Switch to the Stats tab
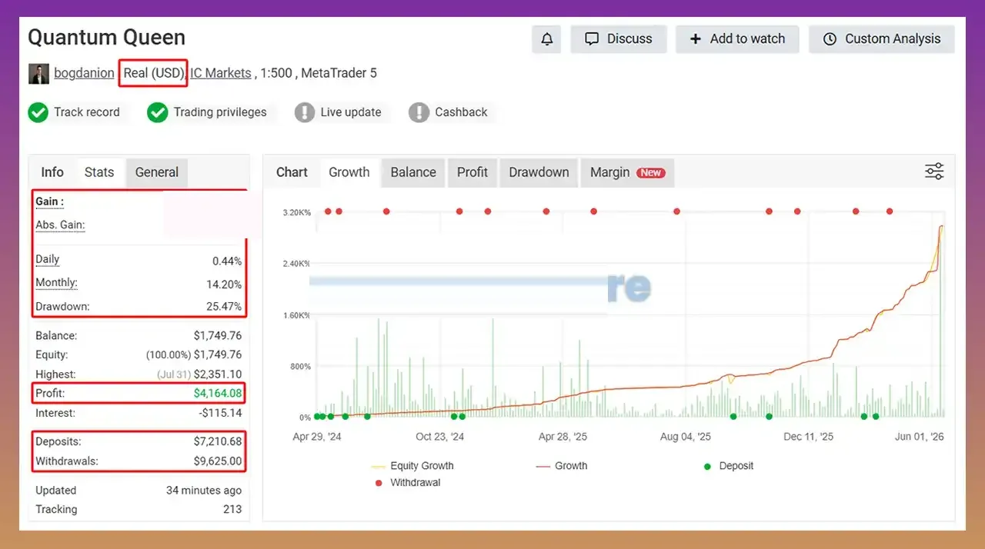The width and height of the screenshot is (985, 549). pos(99,172)
